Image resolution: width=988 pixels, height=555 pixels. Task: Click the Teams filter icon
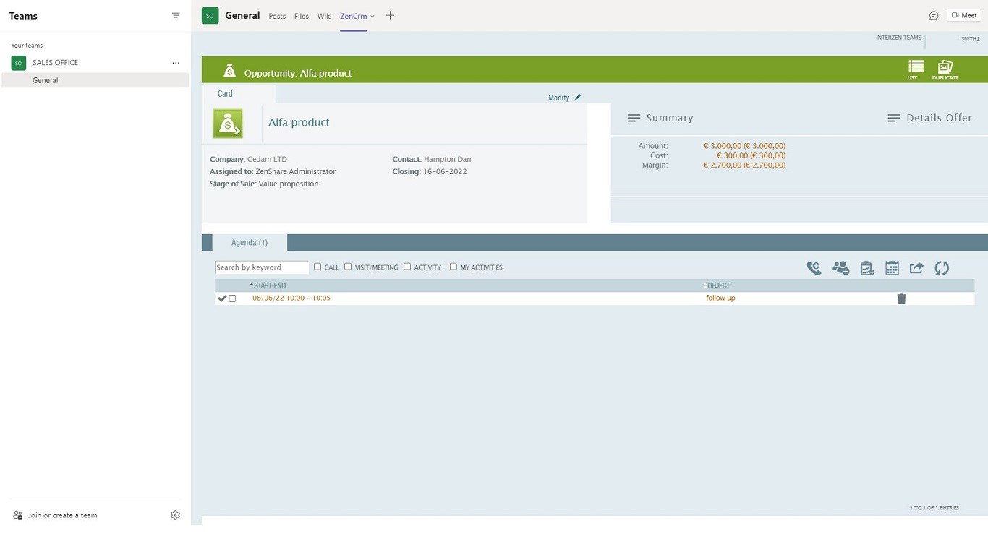[x=176, y=15]
